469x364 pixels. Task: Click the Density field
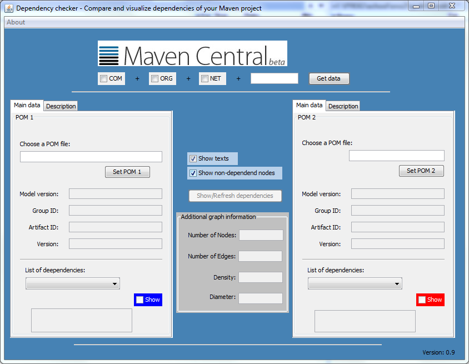[x=261, y=277]
